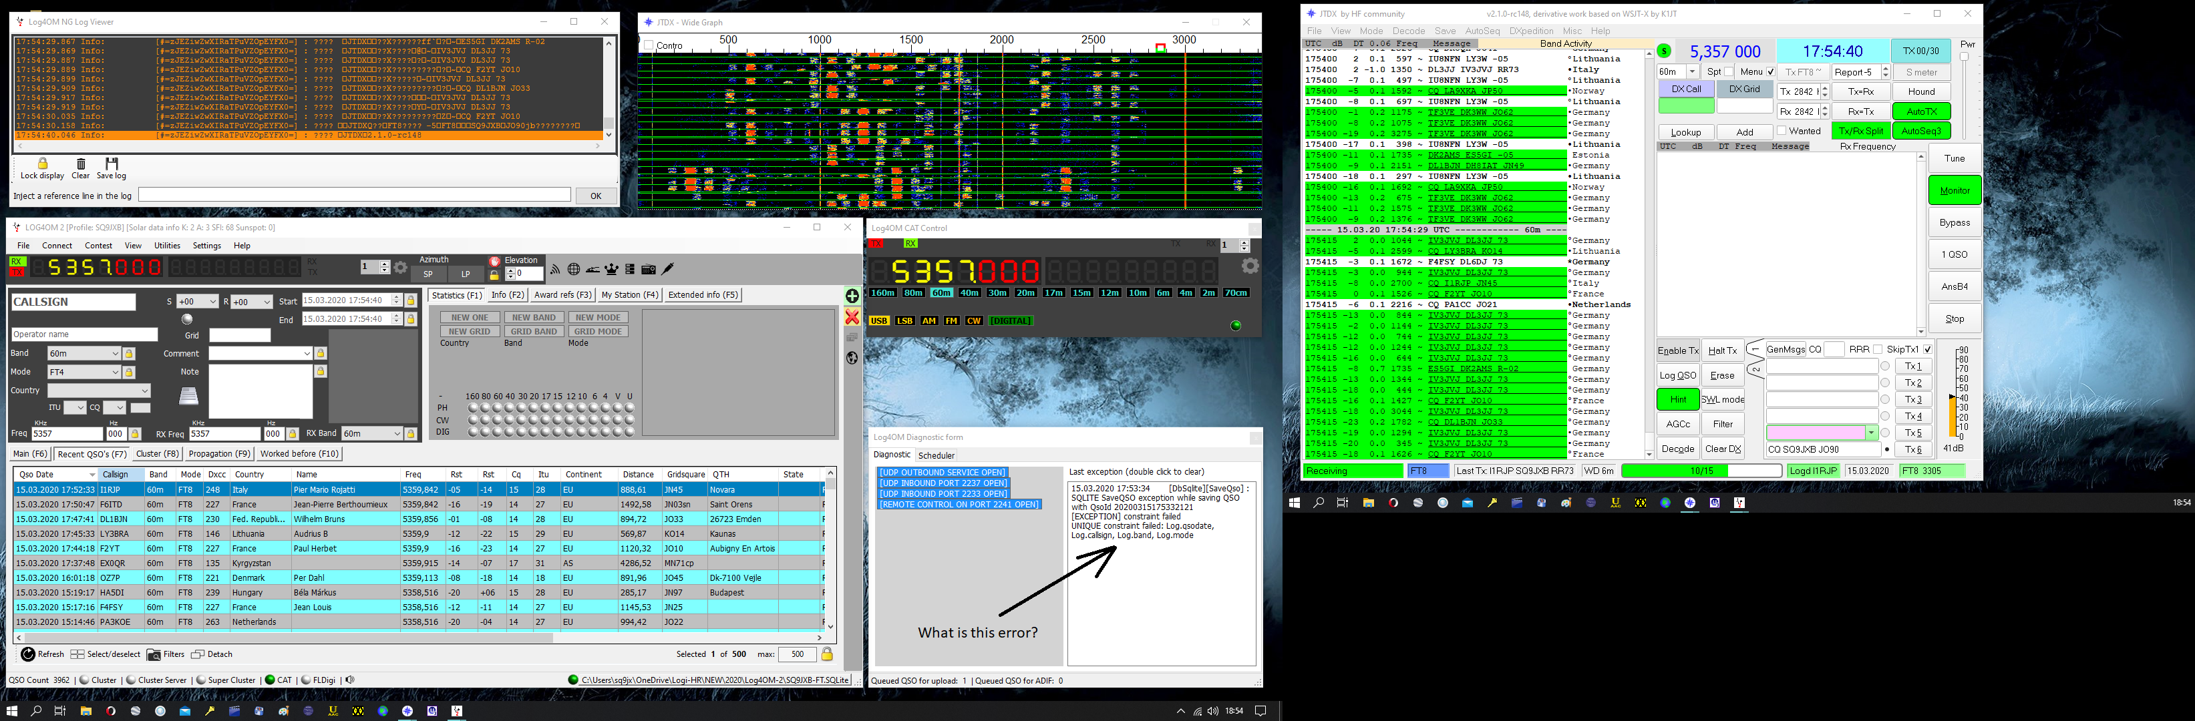The width and height of the screenshot is (2195, 721).
Task: Click the Clear trash icon in Log Viewer
Action: pyautogui.click(x=81, y=164)
